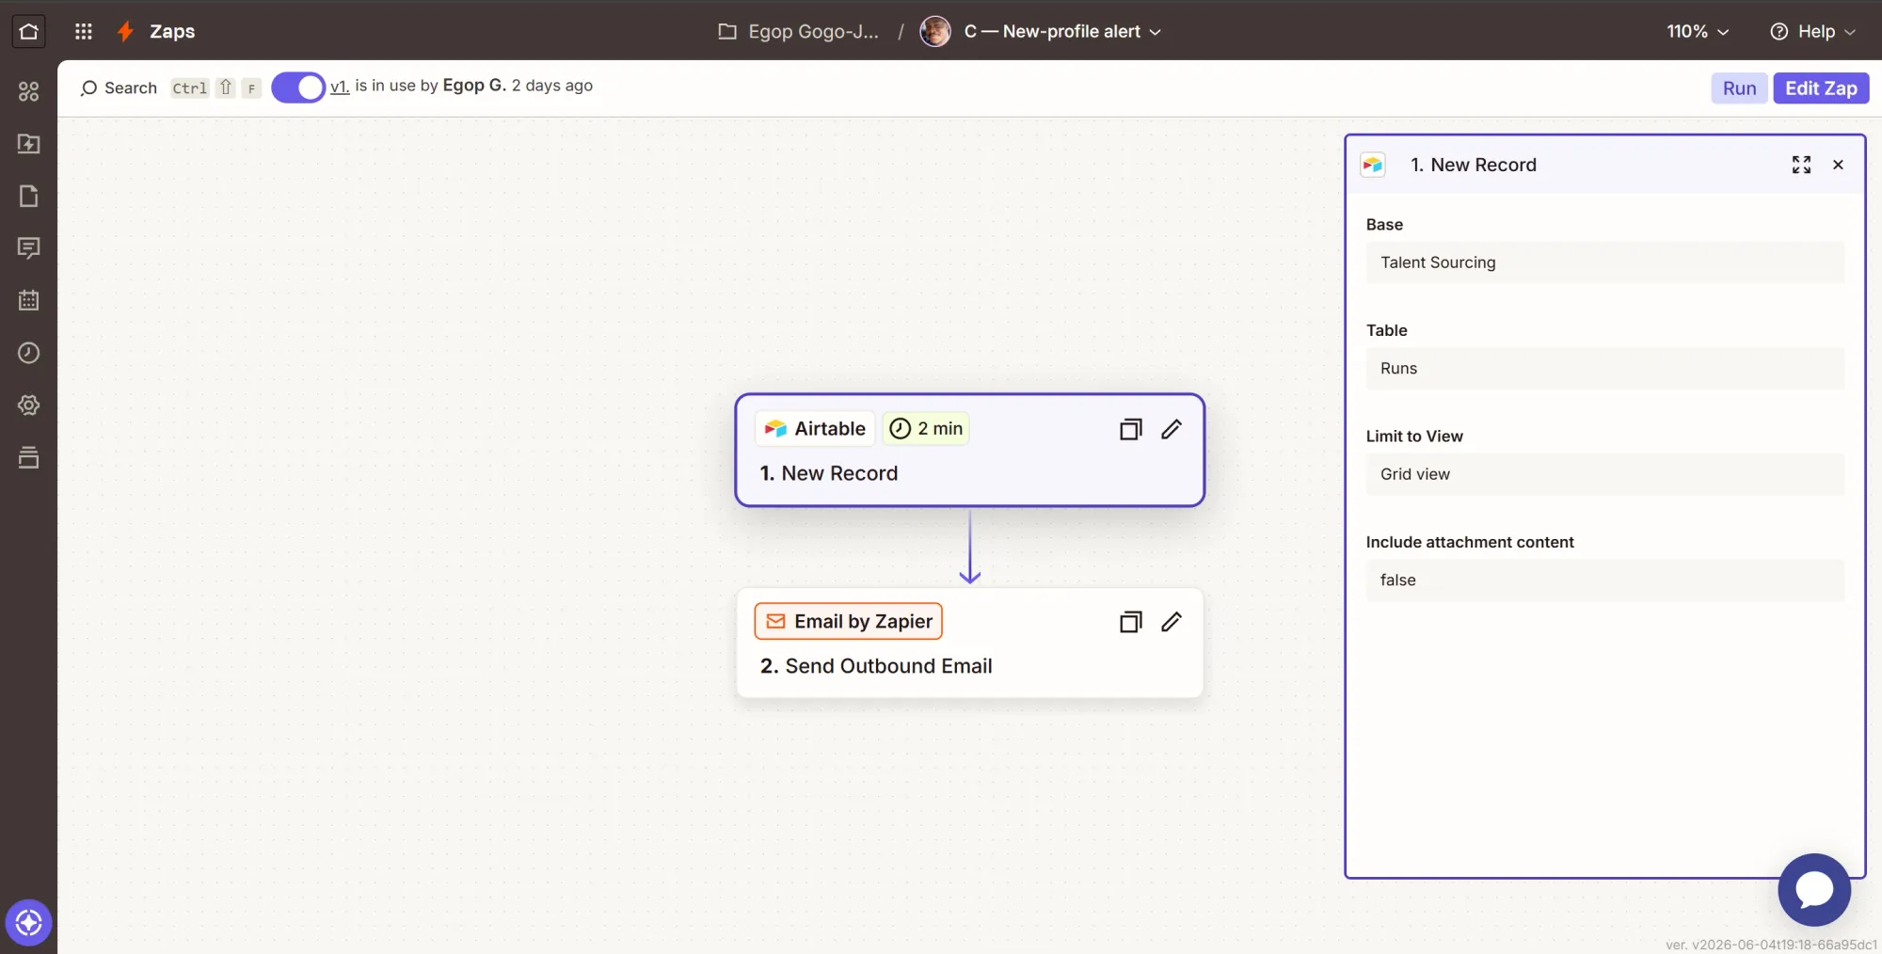Open the v1. version link
The width and height of the screenshot is (1882, 954).
pyautogui.click(x=340, y=87)
